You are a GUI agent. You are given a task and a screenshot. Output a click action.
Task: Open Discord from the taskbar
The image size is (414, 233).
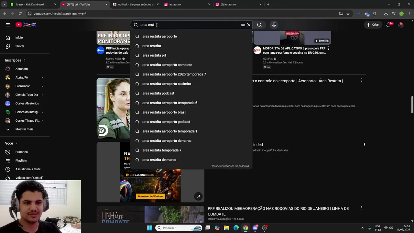pos(255,228)
